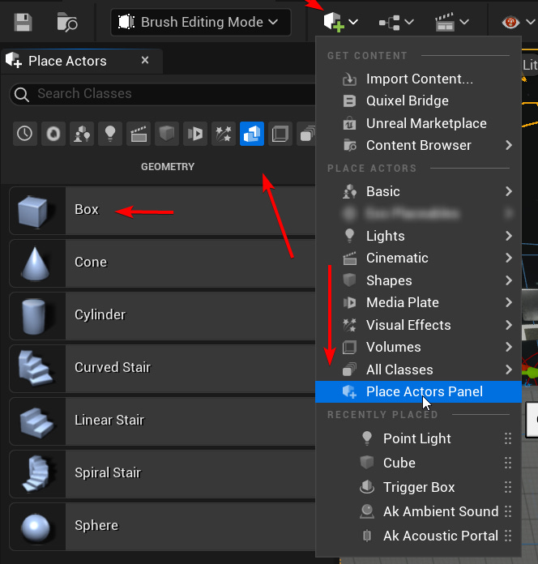Select the Geometry category icon
The image size is (538, 564).
[x=252, y=134]
